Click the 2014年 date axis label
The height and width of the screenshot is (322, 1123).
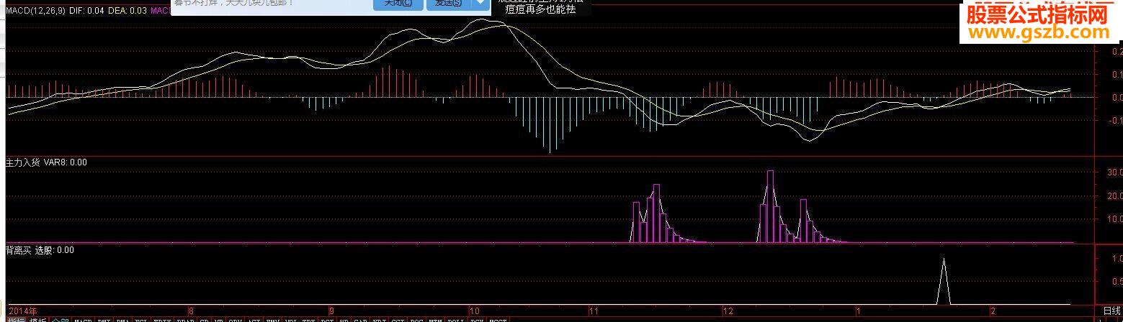pos(22,311)
